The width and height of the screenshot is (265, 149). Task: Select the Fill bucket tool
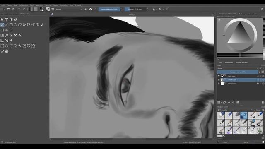coord(20,35)
